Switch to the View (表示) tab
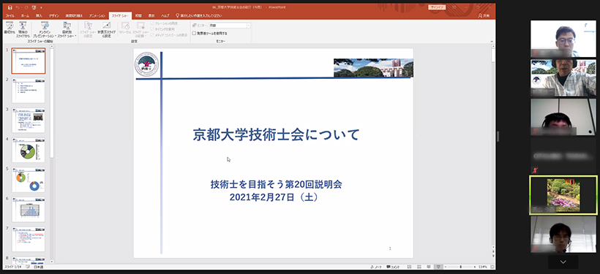600x274 pixels. click(x=151, y=15)
